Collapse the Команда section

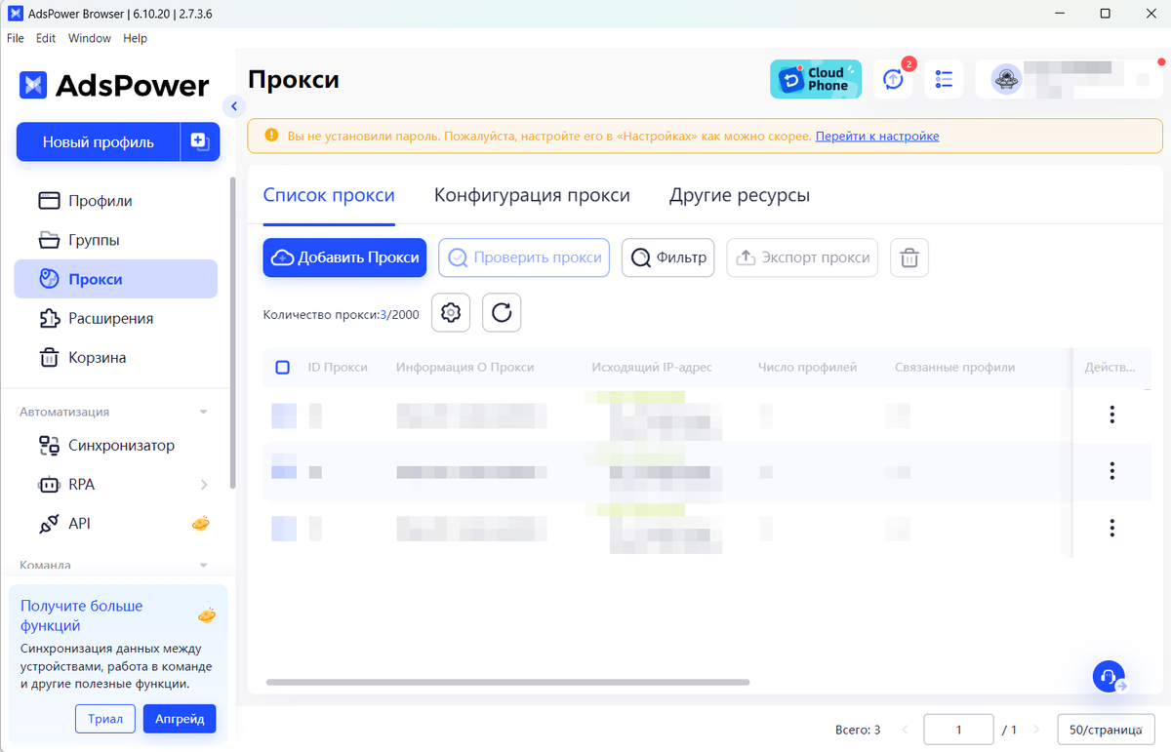tap(204, 565)
